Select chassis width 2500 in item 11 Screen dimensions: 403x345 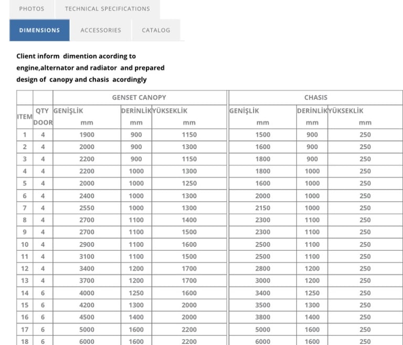pyautogui.click(x=263, y=257)
